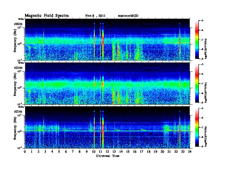Click hour 5 on the Universal Time axis
Viewport: 226px width, 174px height.
pos(59,152)
